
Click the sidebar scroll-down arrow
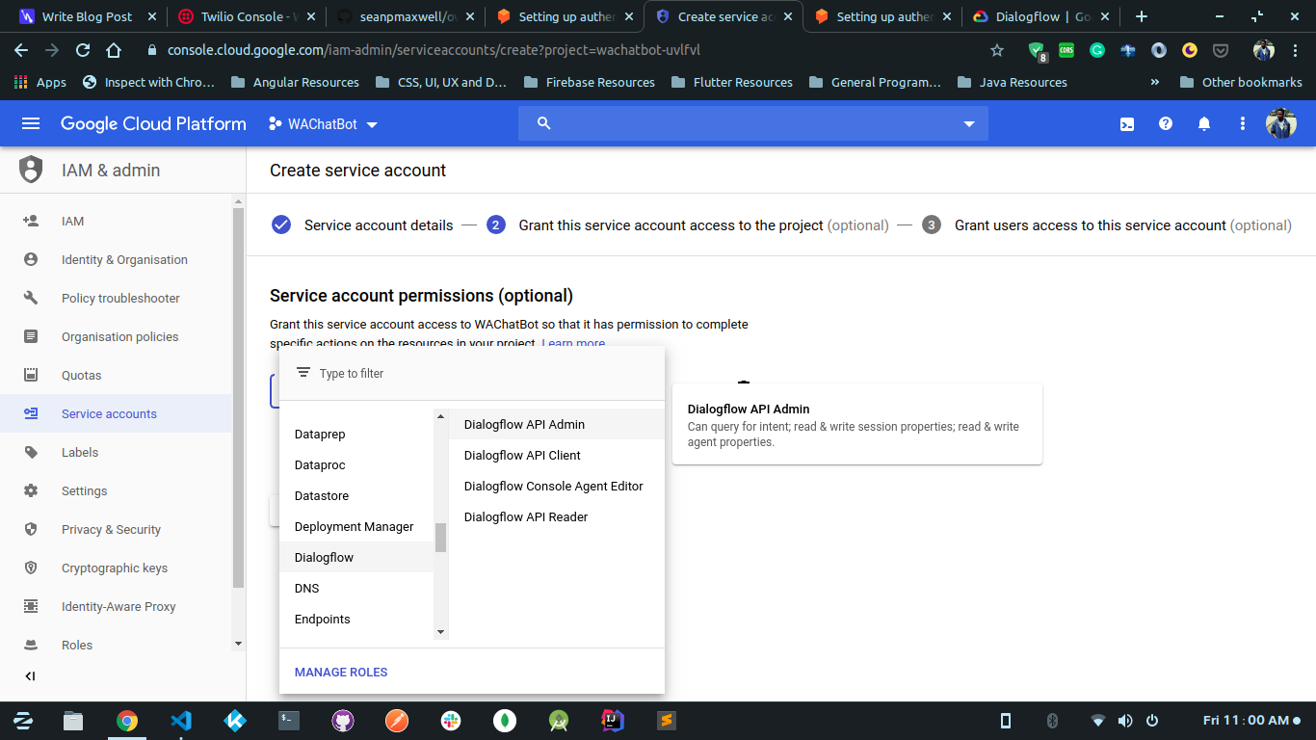click(239, 643)
